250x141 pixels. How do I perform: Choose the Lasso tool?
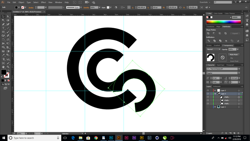(x=8, y=20)
